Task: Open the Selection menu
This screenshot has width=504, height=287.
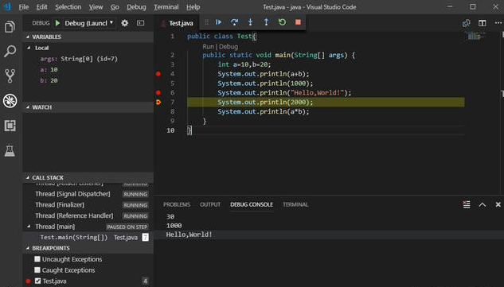Action: click(68, 7)
